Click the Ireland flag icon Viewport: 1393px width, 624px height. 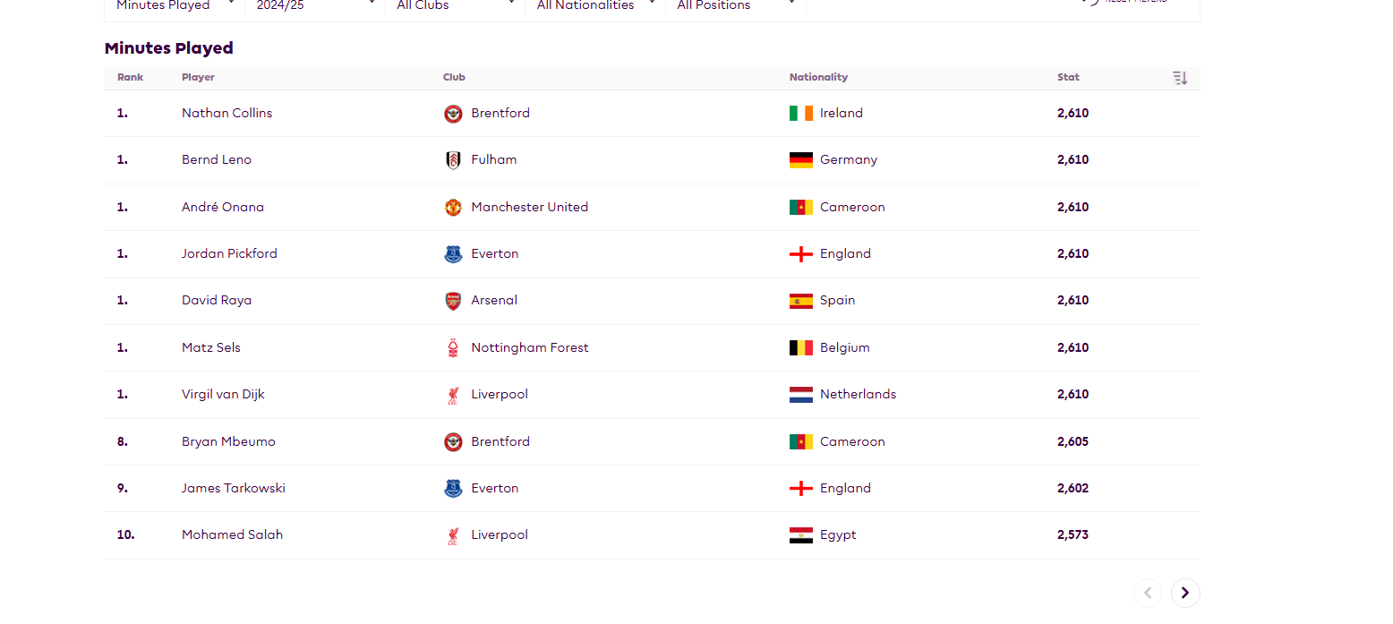click(x=801, y=114)
